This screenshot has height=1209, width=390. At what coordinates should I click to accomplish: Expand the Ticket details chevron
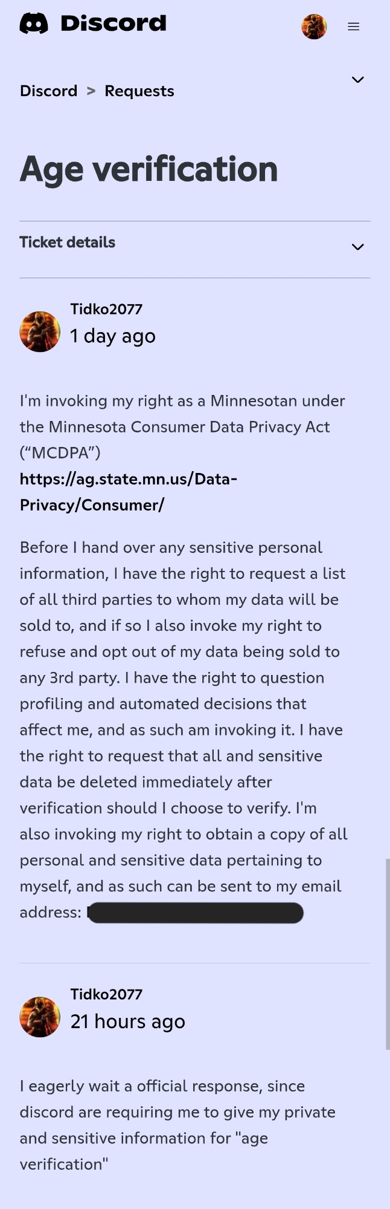[358, 247]
